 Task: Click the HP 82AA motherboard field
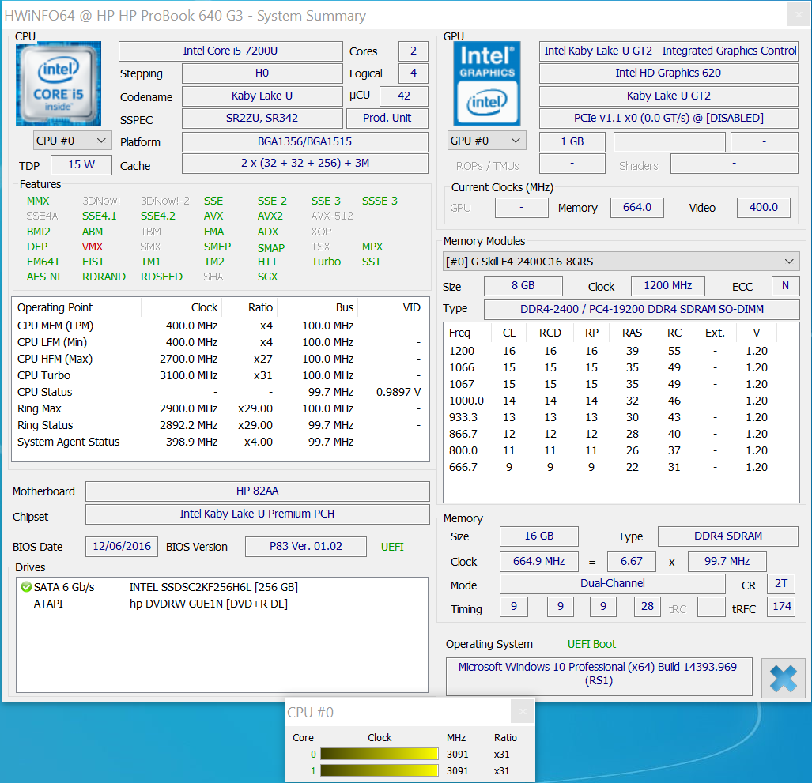257,491
